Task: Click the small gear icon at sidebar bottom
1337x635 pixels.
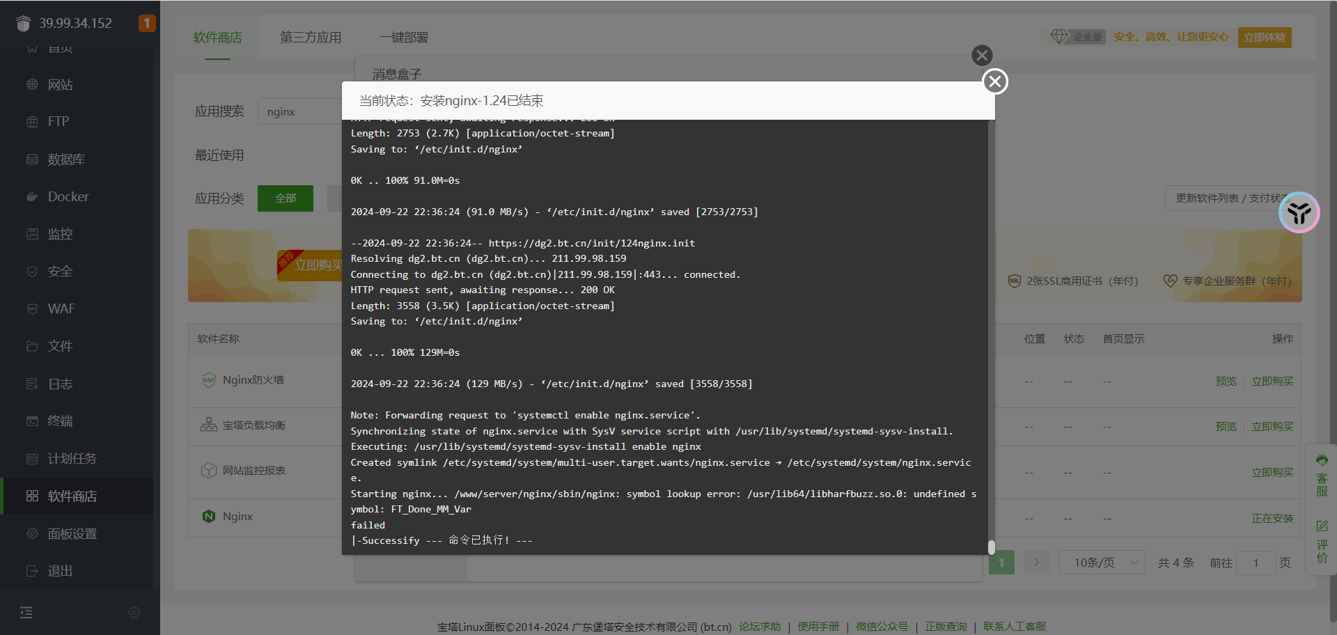Action: coord(134,613)
